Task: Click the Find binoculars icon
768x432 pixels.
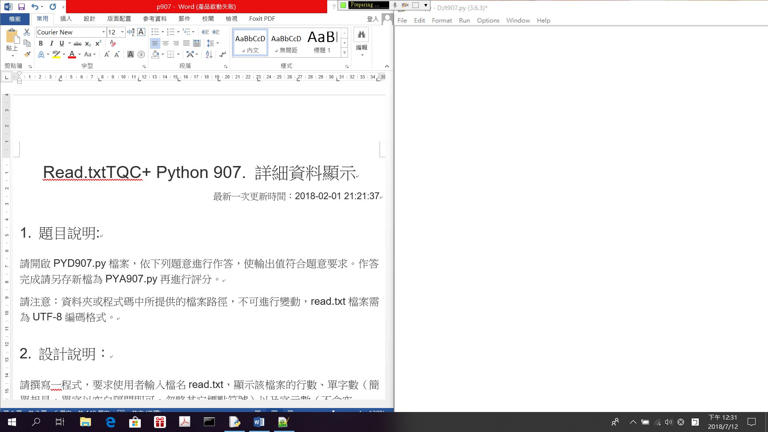Action: (x=362, y=34)
